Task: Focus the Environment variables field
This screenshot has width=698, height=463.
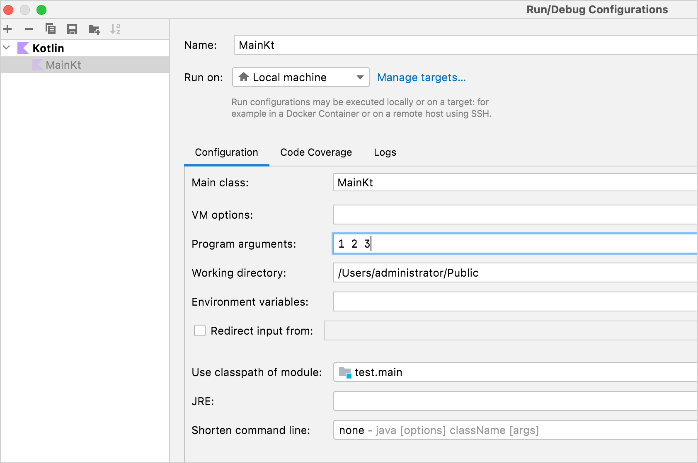Action: pyautogui.click(x=516, y=301)
